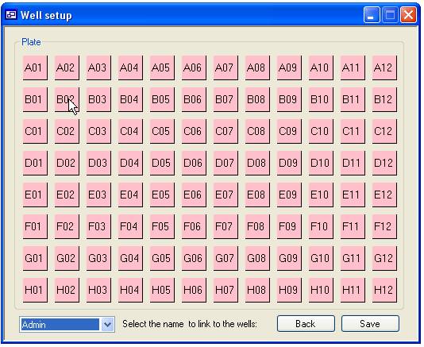The width and height of the screenshot is (424, 347).
Task: Choose well E01 in row E
Action: click(x=35, y=195)
